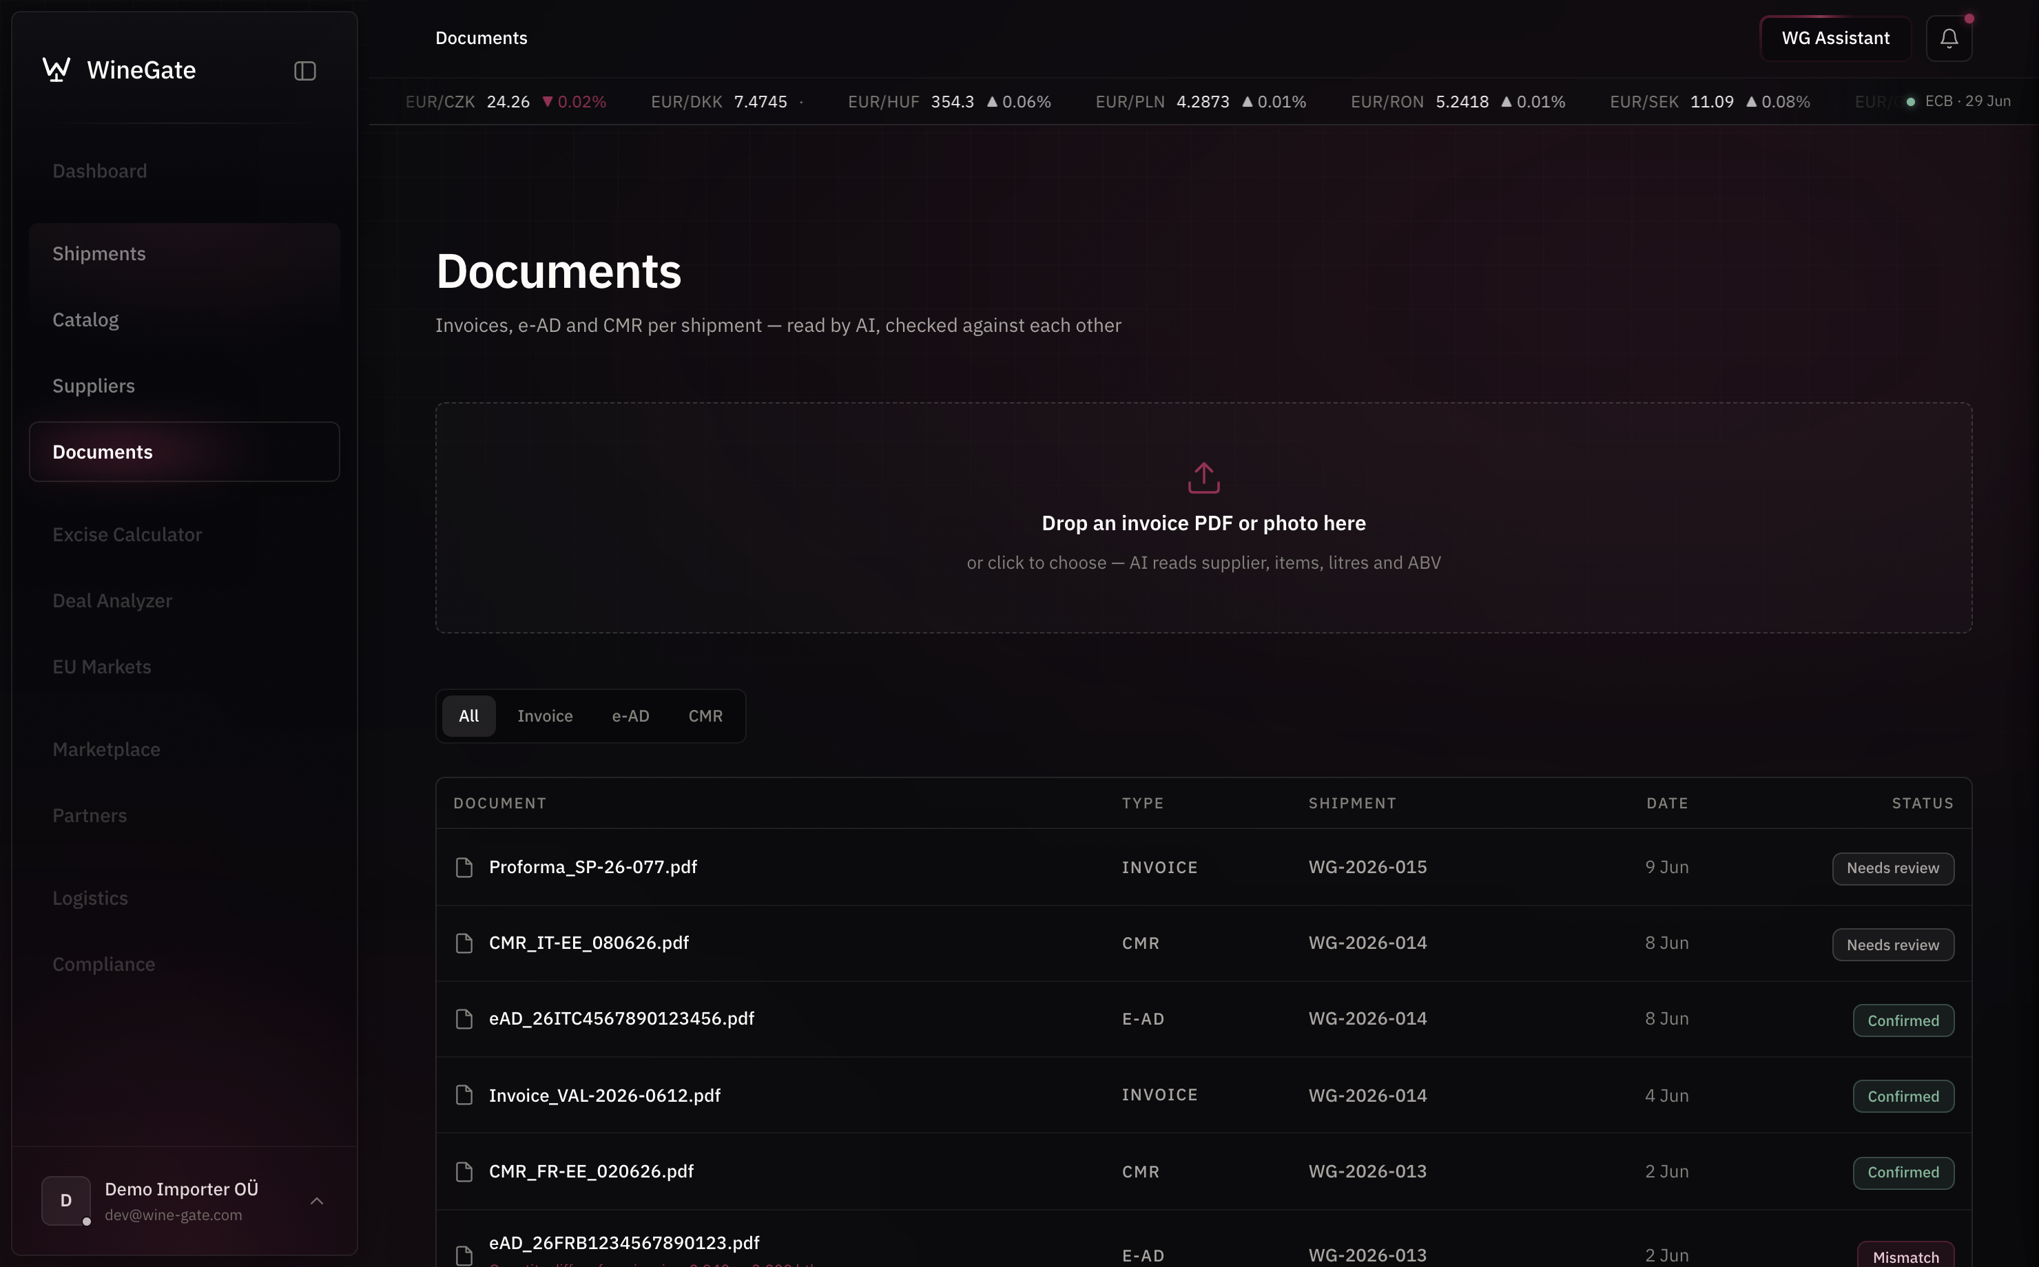The width and height of the screenshot is (2039, 1267).
Task: Expand the Demo Importer account menu chevron
Action: click(x=317, y=1201)
